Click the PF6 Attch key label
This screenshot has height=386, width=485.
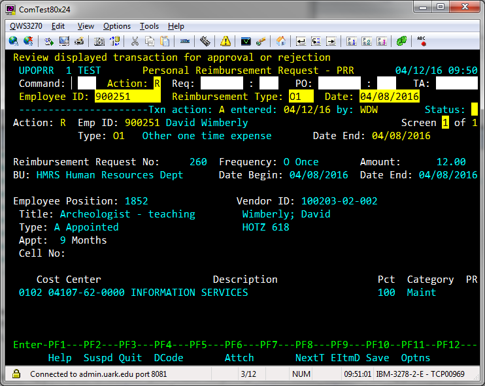pyautogui.click(x=239, y=358)
